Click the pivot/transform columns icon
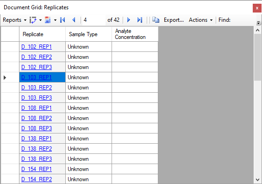This screenshot has width=262, height=184. click(33, 20)
